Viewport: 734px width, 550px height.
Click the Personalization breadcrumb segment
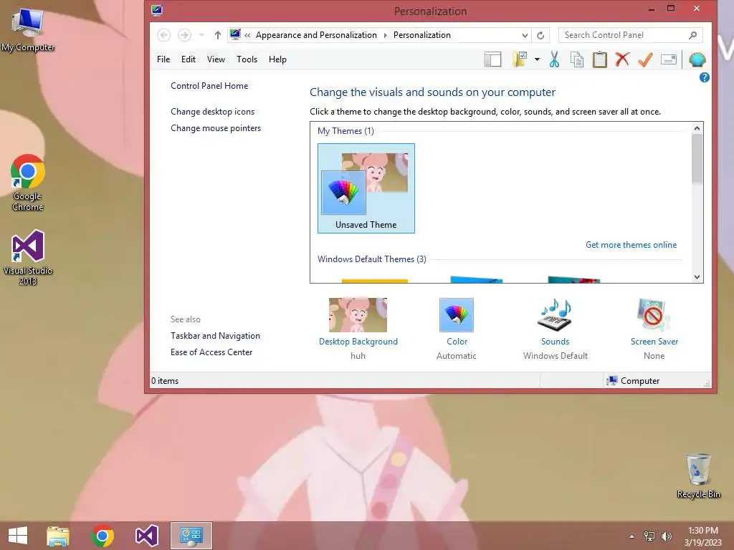(421, 35)
